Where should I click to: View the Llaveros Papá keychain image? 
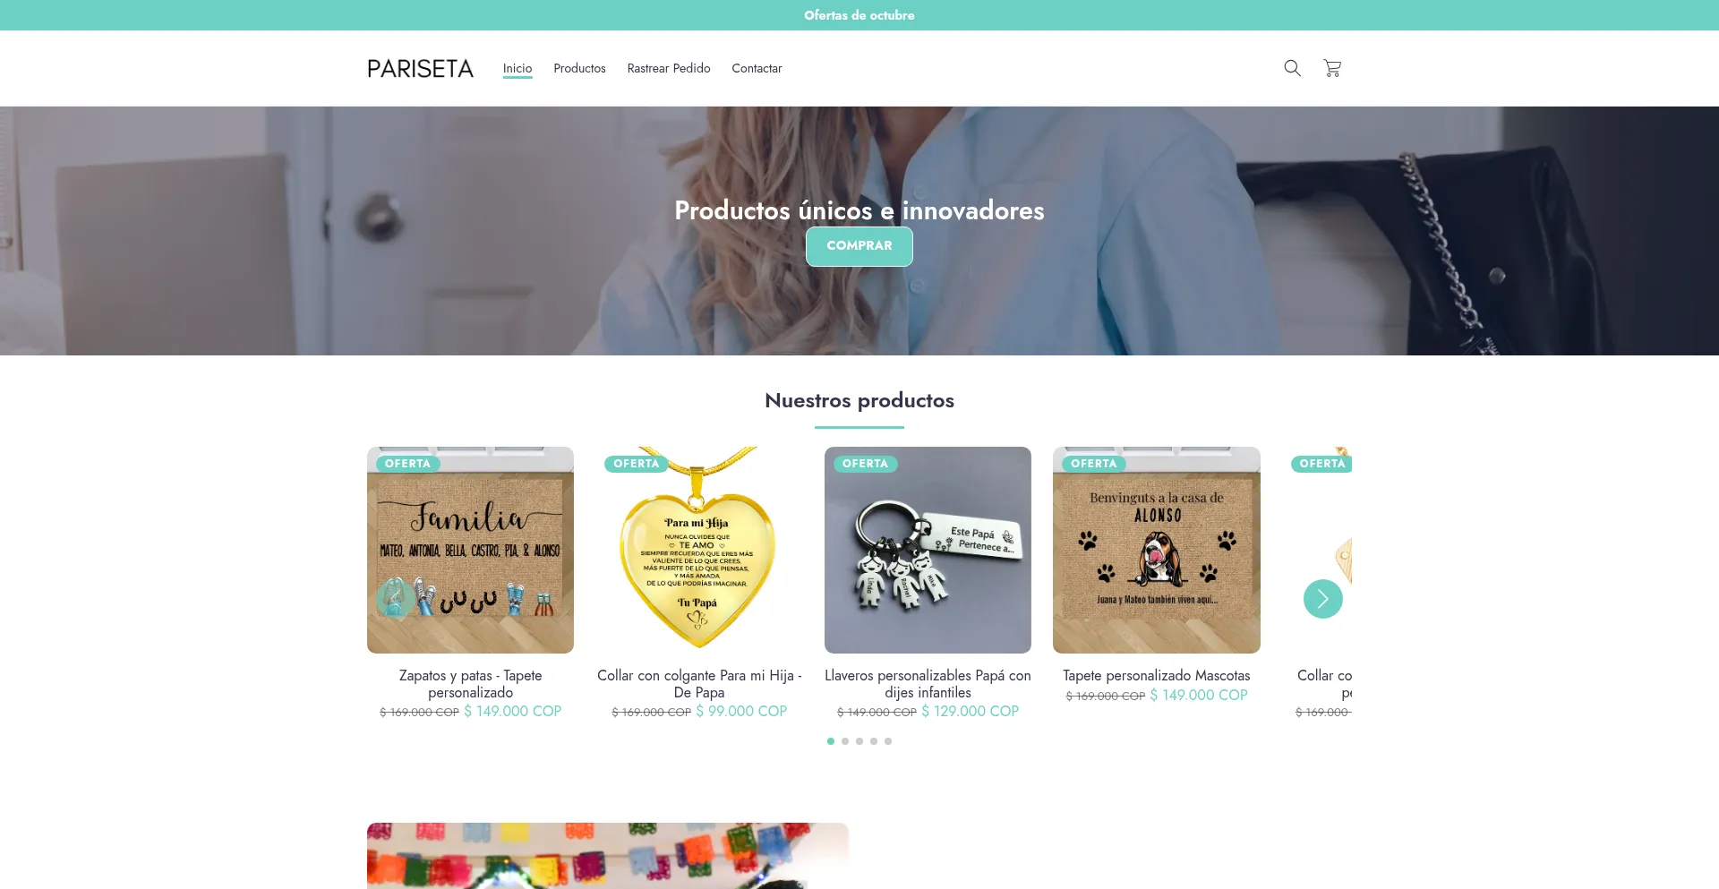tap(928, 550)
